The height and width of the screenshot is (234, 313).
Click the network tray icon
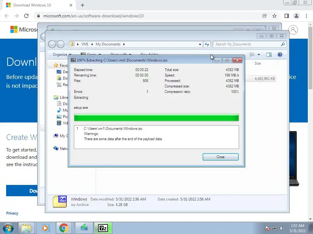(x=275, y=228)
